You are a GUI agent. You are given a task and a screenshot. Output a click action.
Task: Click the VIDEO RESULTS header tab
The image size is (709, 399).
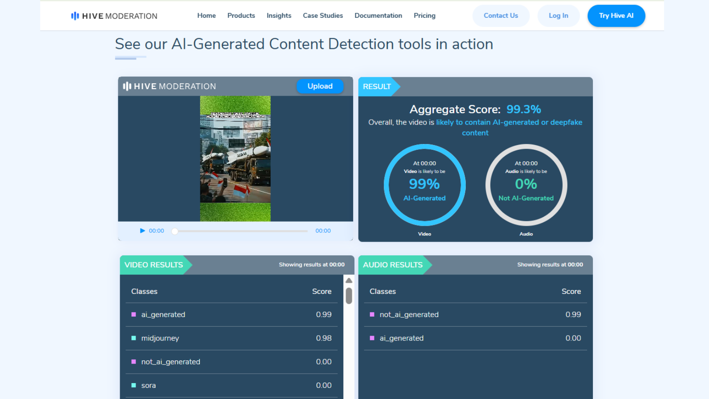[156, 265]
